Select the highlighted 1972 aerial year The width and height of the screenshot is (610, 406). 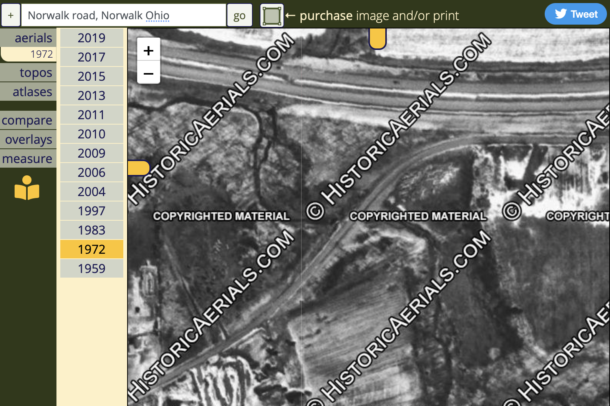click(92, 249)
